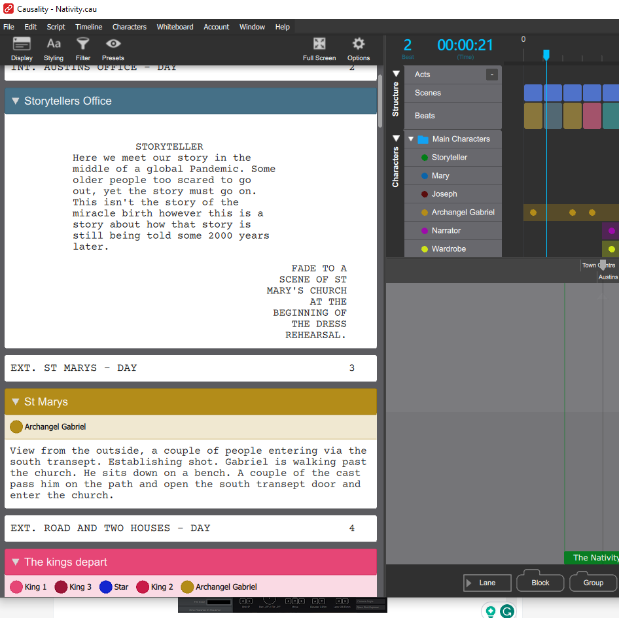
Task: Open the Display panel icon
Action: pos(22,44)
